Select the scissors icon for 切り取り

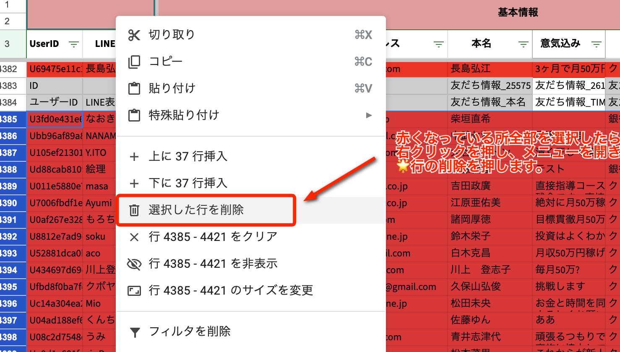tap(135, 34)
